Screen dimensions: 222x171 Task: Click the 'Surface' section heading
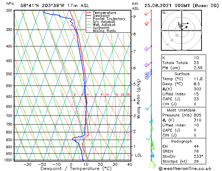182,74
